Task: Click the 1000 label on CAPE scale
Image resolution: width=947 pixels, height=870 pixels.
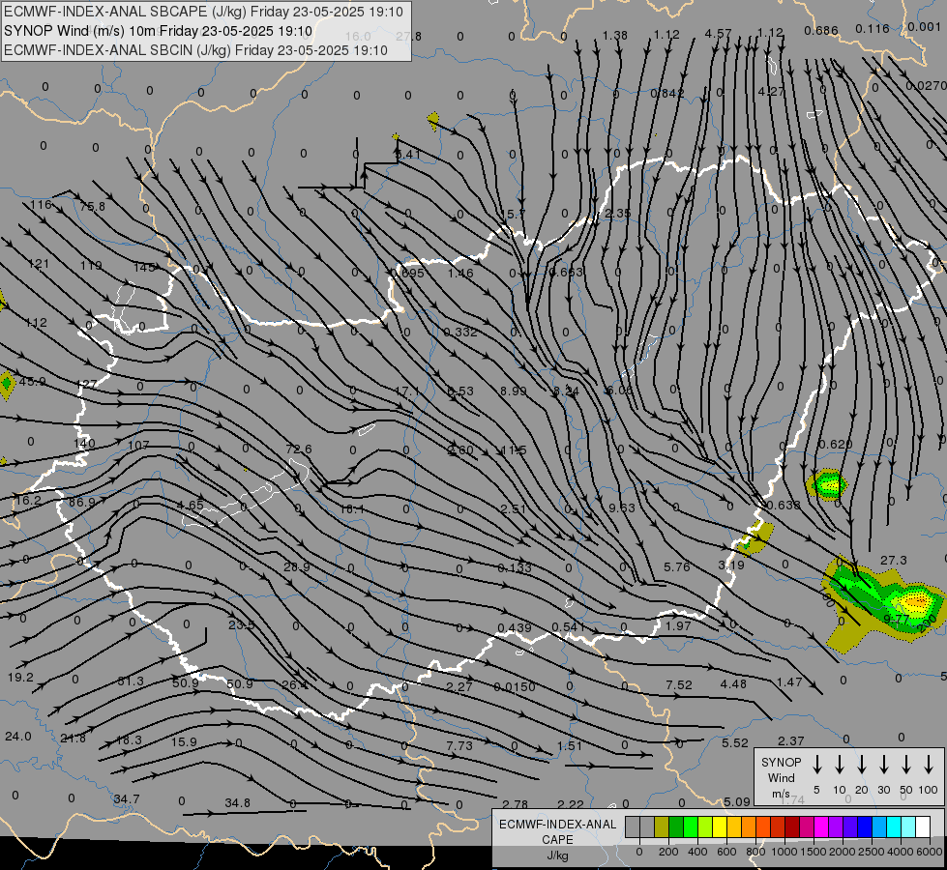Action: (x=784, y=852)
